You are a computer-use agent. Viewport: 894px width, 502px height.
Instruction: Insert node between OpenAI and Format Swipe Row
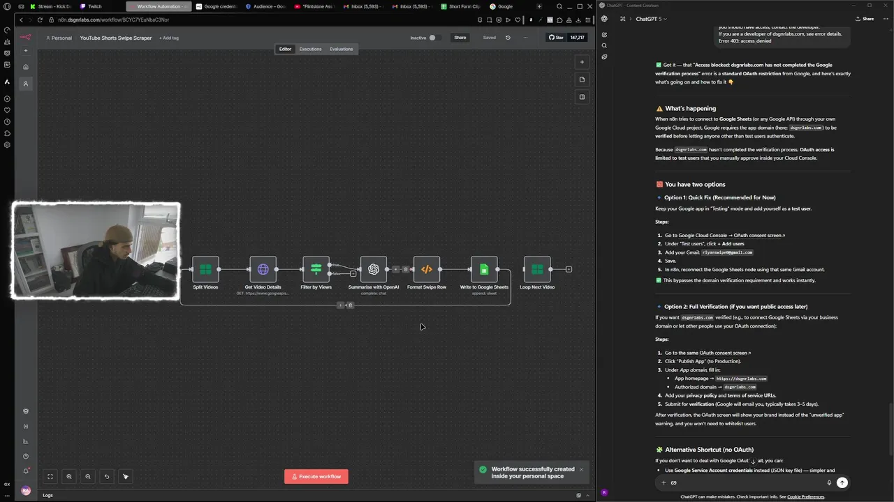396,269
